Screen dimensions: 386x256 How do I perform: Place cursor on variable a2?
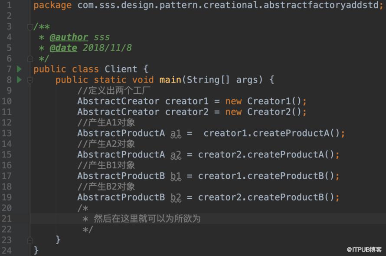point(176,155)
